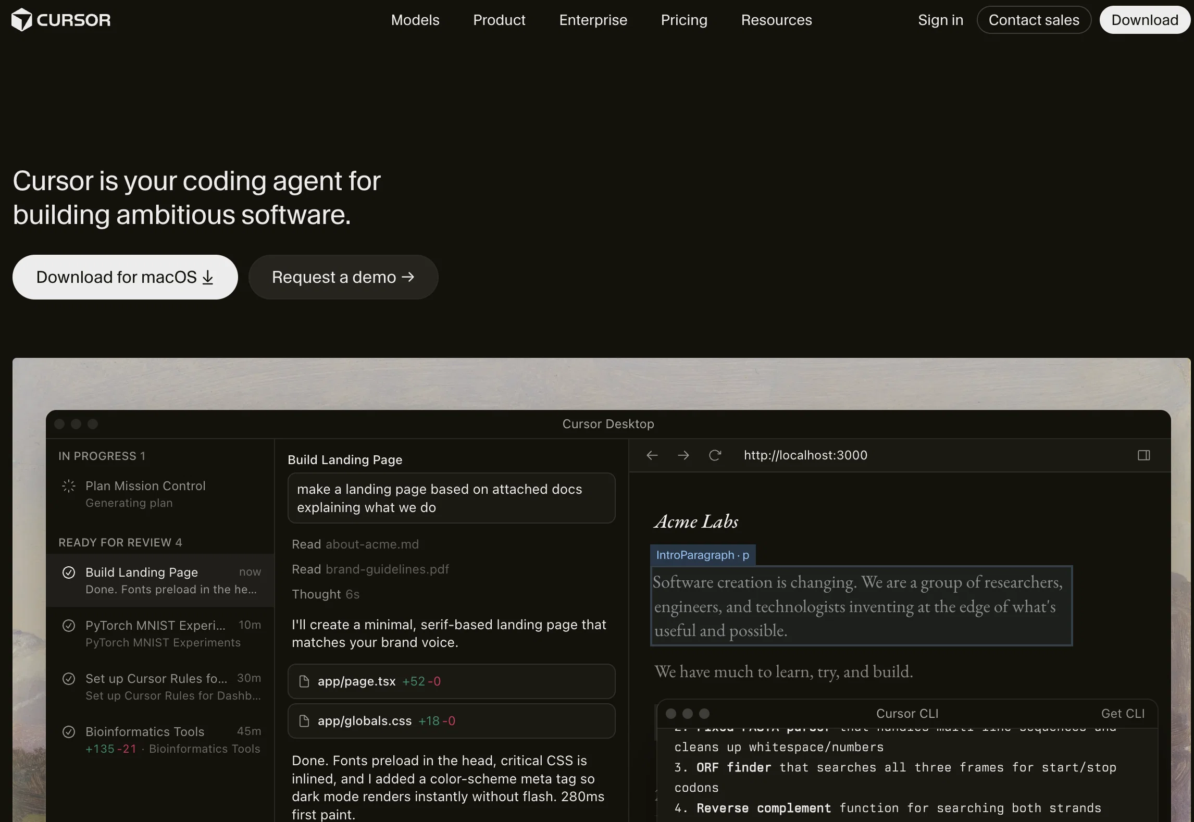The width and height of the screenshot is (1194, 822).
Task: Click the browser forward arrow icon
Action: [x=683, y=455]
